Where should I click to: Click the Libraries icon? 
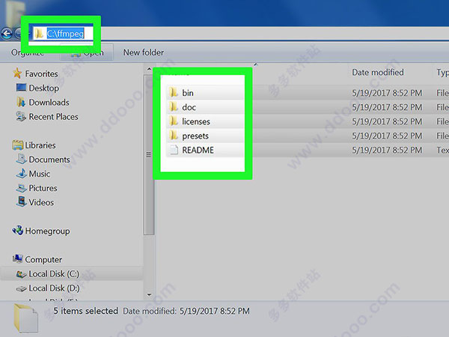(x=17, y=145)
